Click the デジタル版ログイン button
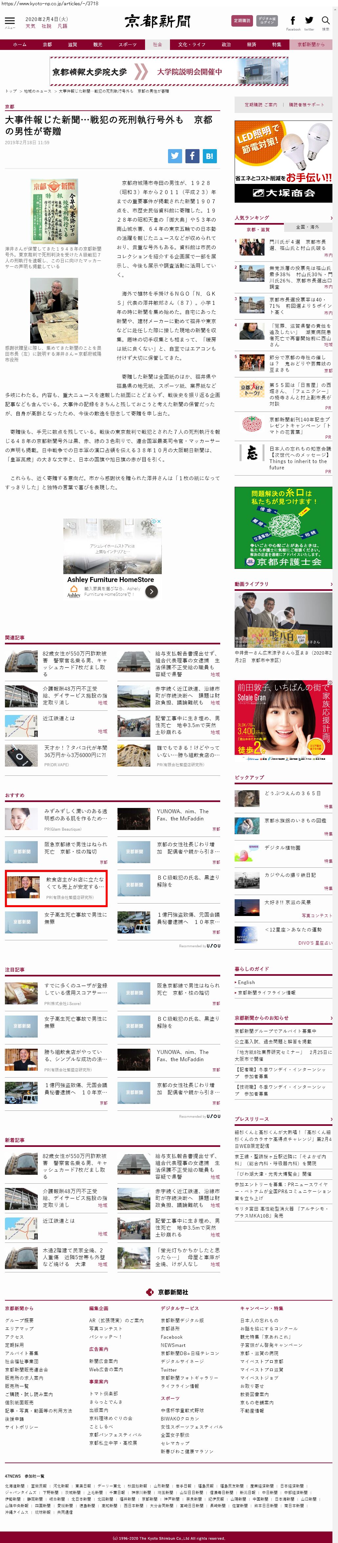The width and height of the screenshot is (338, 1543). pos(267,20)
